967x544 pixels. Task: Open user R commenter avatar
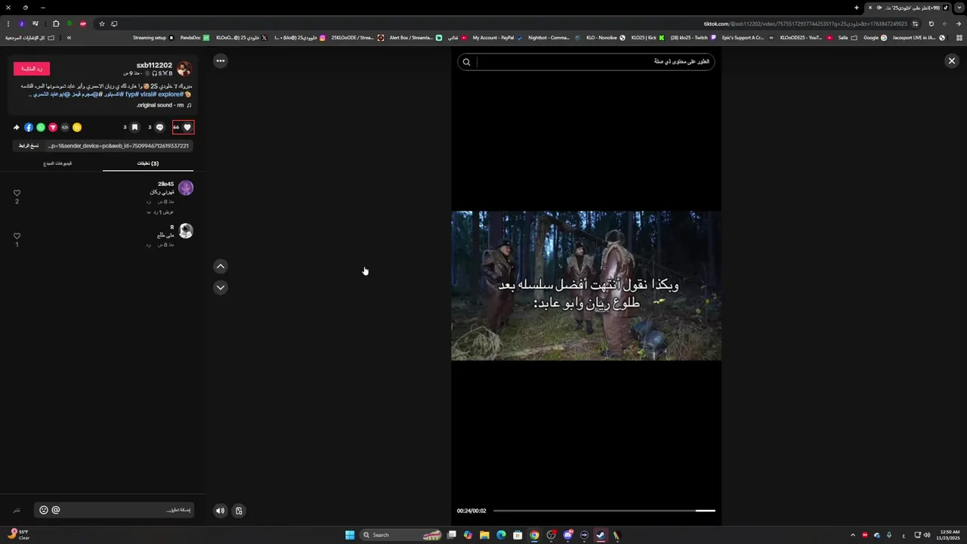click(186, 231)
